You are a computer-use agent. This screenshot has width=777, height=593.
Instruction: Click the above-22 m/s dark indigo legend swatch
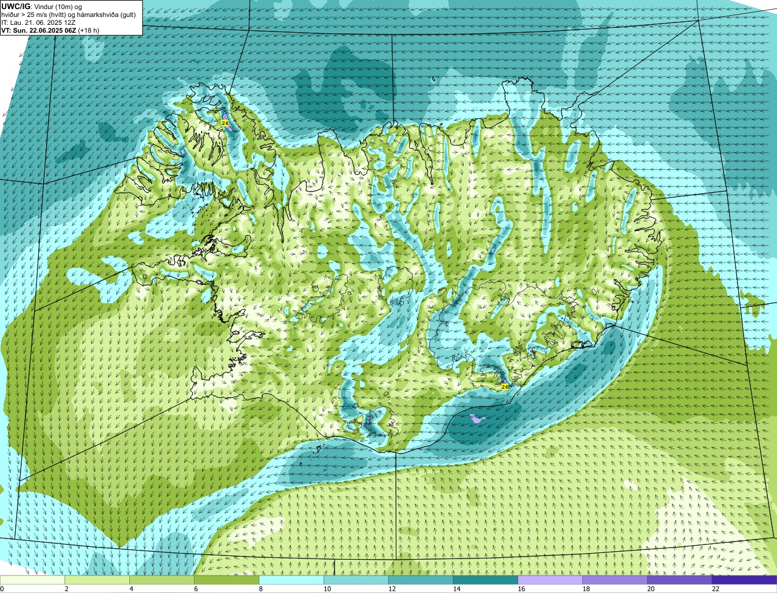pos(744,580)
